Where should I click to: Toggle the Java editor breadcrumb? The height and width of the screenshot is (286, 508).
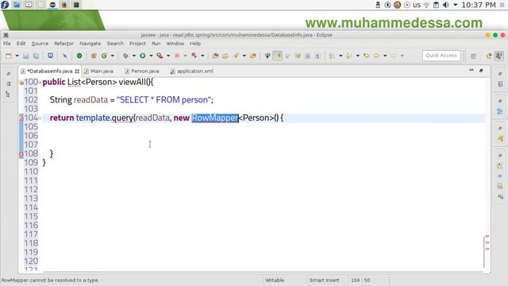(x=267, y=56)
